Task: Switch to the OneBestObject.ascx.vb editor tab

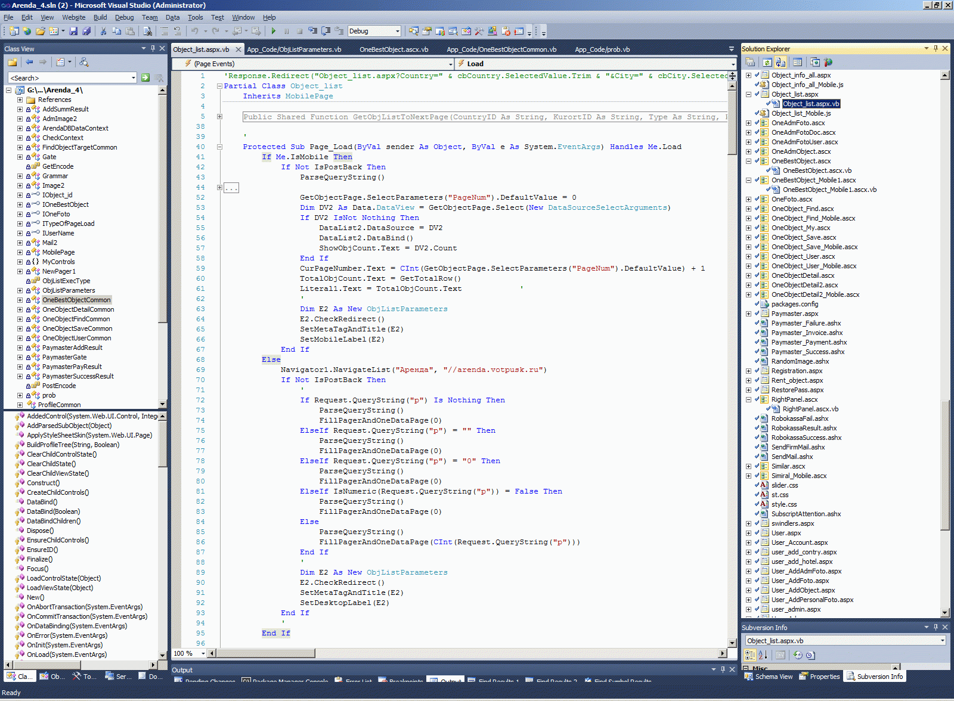Action: point(394,49)
